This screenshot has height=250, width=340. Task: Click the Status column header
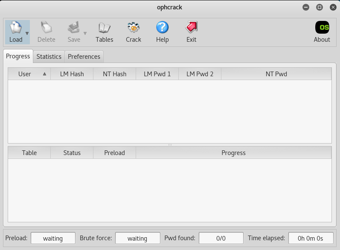(x=72, y=153)
